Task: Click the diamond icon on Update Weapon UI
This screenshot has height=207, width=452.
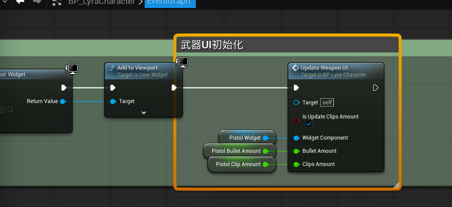Action: [295, 68]
